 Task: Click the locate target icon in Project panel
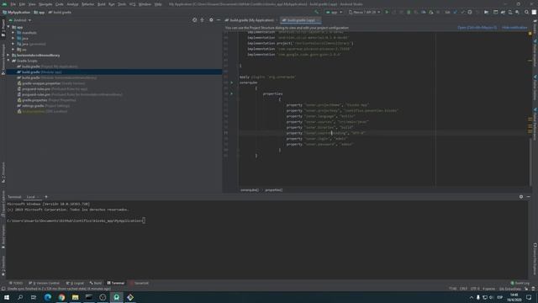194,20
